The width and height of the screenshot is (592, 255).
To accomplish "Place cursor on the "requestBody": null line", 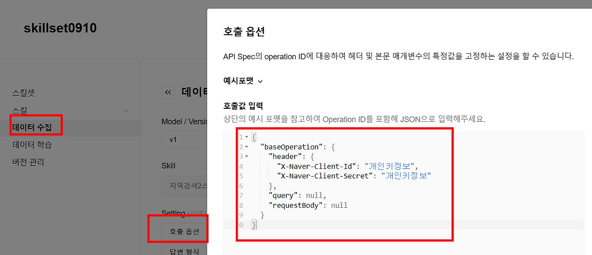I will tap(308, 205).
